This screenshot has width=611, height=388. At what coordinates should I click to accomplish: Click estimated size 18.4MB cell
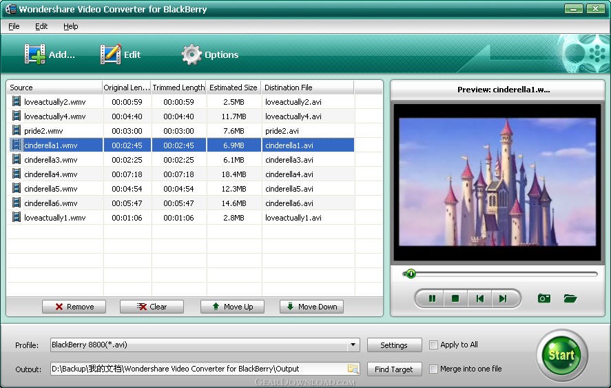tap(234, 174)
